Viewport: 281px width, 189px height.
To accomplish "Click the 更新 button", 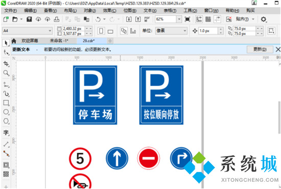I will point(260,49).
